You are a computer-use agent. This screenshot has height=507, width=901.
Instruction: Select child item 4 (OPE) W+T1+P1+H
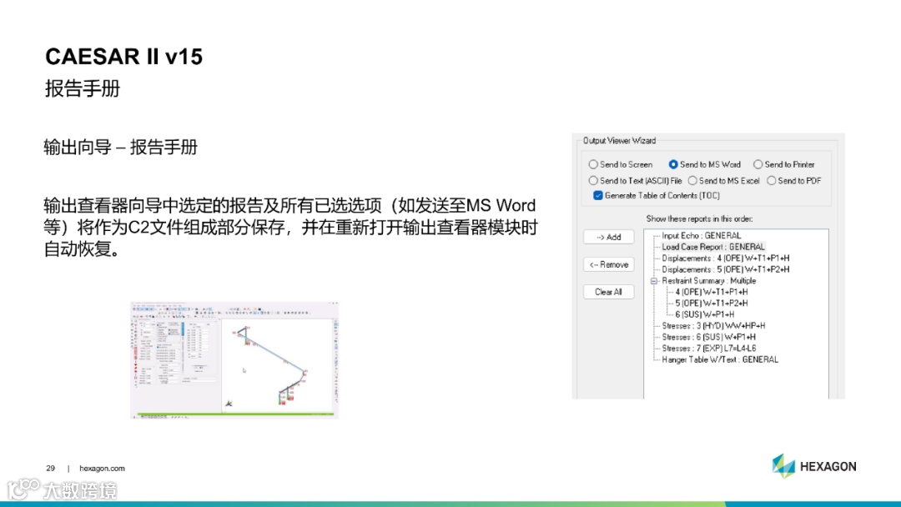click(712, 292)
